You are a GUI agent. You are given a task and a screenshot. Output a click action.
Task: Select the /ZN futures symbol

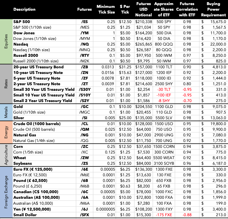point(85,73)
